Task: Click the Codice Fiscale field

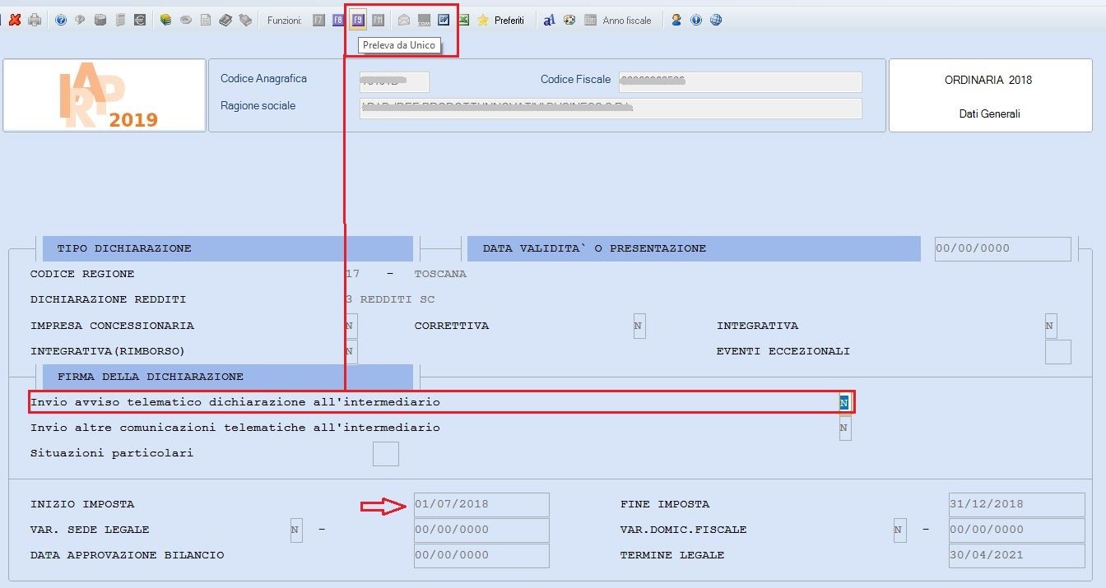Action: pos(739,81)
